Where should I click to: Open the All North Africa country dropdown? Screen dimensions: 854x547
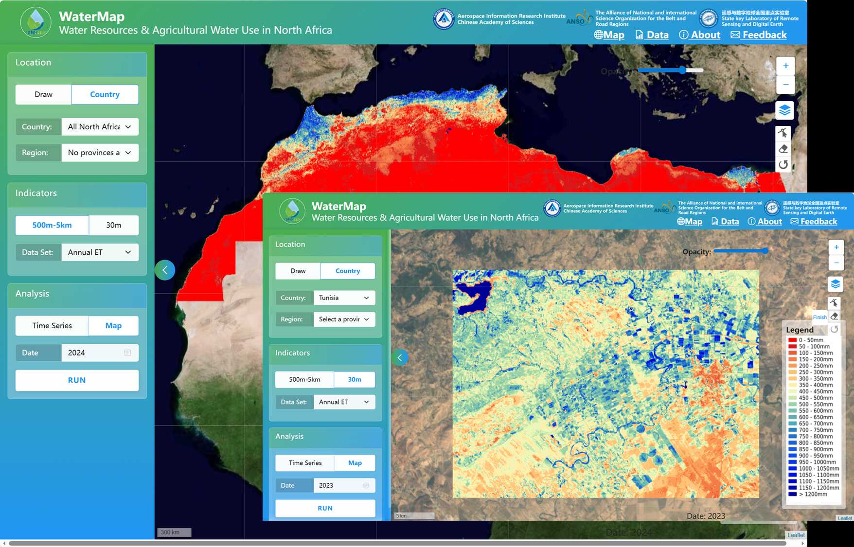(100, 127)
